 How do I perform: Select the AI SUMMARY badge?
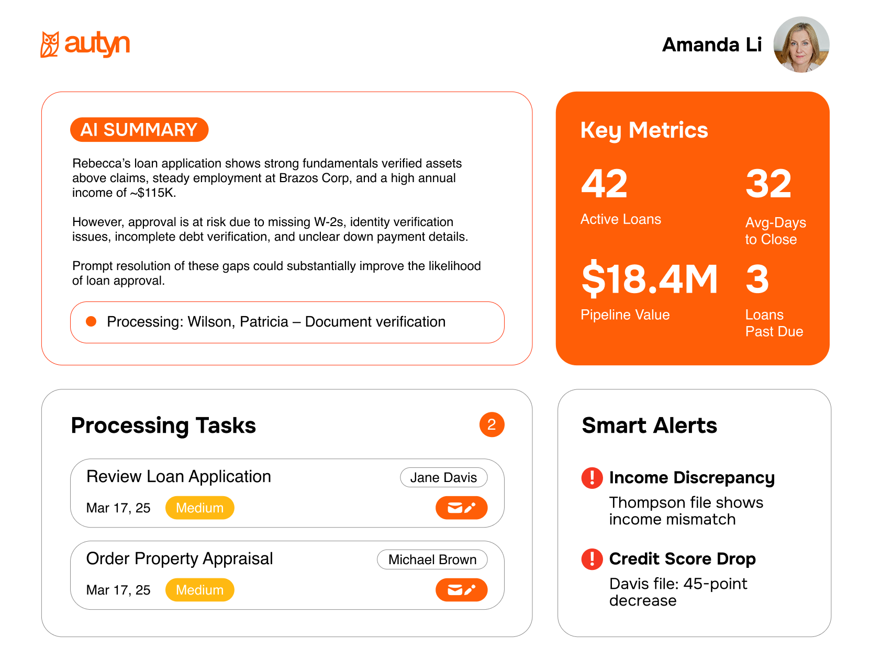click(x=139, y=129)
